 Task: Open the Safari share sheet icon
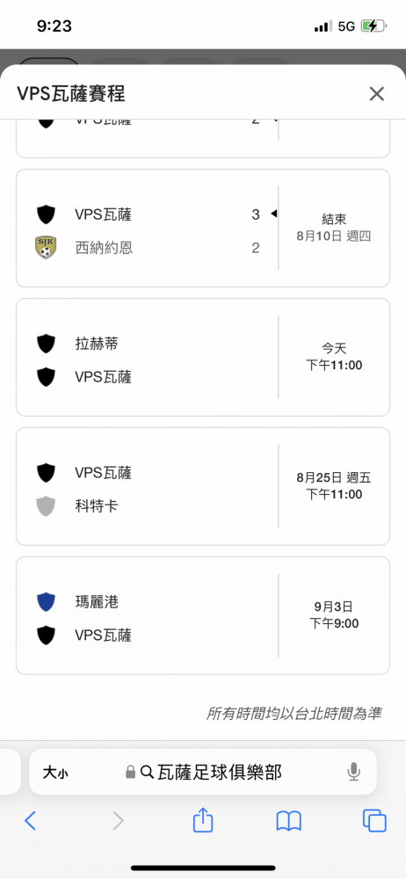point(203,820)
